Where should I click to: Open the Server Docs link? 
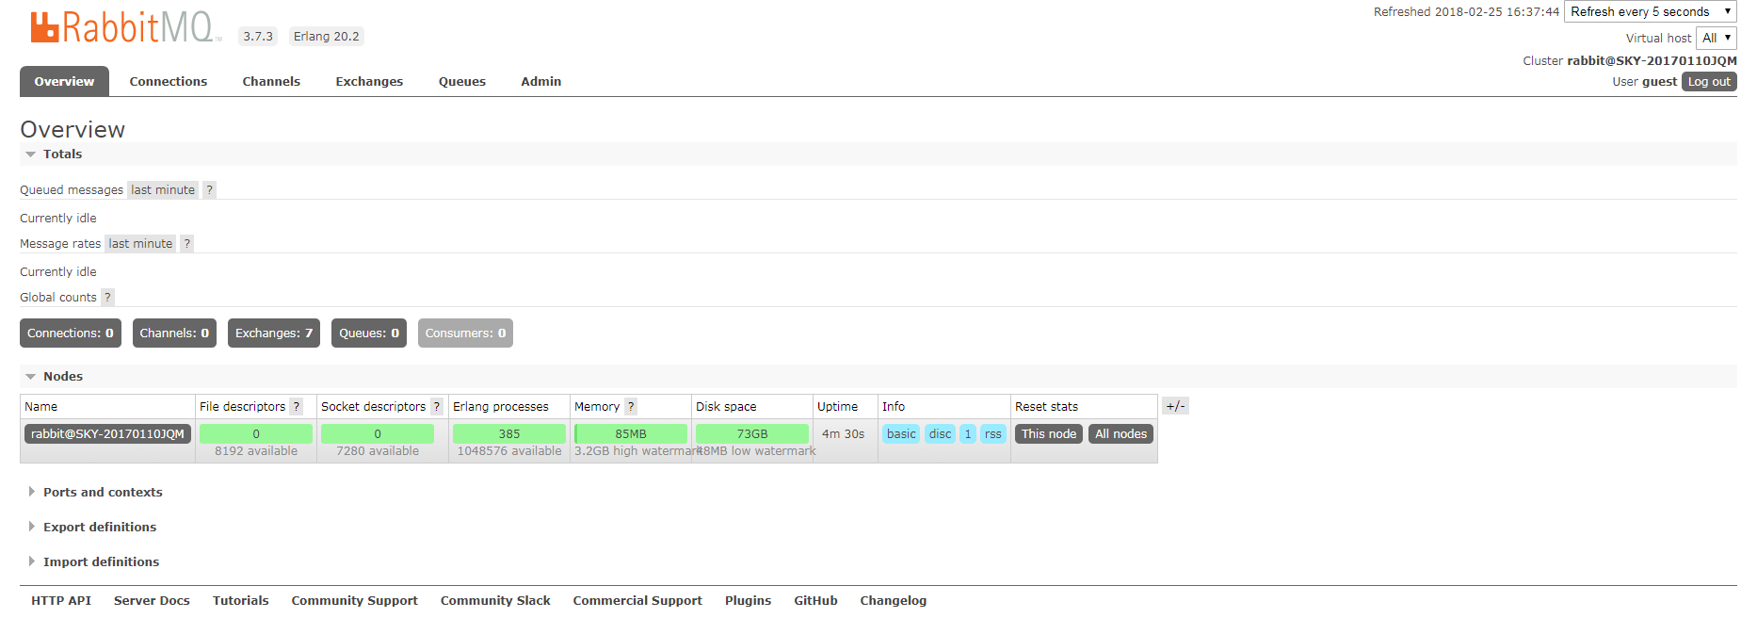[152, 601]
